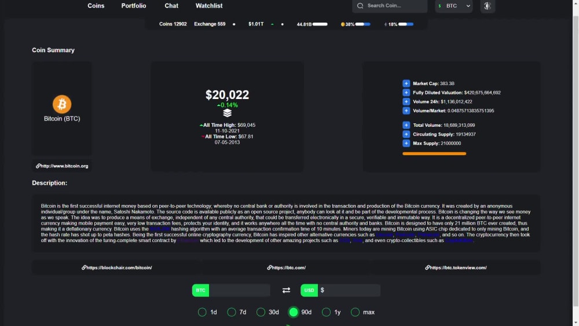
Task: Click the BTC amount input field
Action: 239,290
